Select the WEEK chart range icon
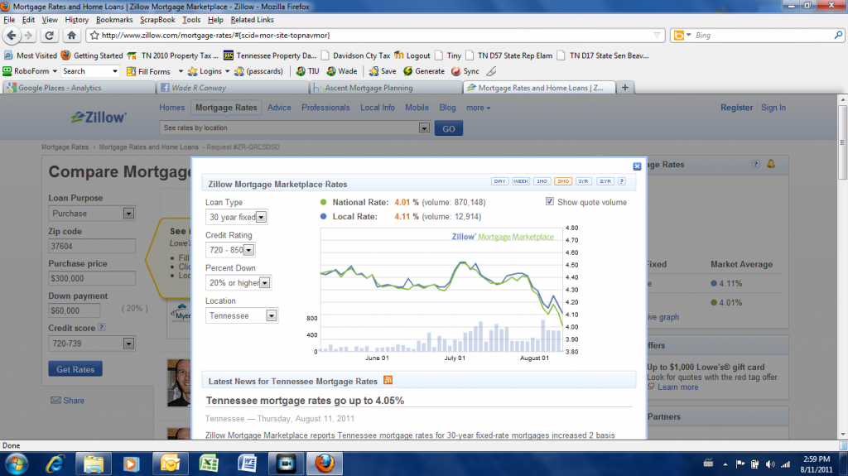 (x=521, y=181)
